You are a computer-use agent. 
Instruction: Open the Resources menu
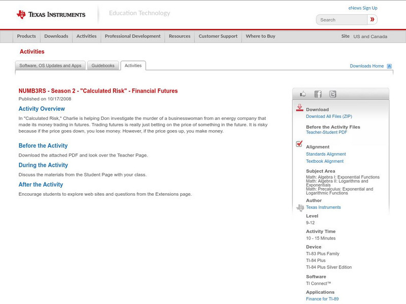180,36
